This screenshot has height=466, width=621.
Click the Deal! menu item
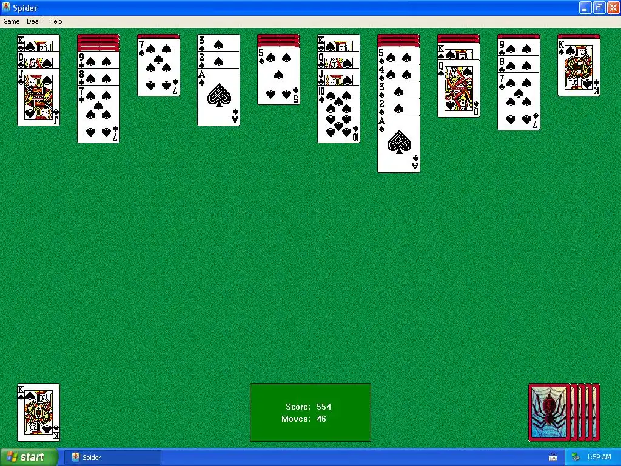click(34, 21)
